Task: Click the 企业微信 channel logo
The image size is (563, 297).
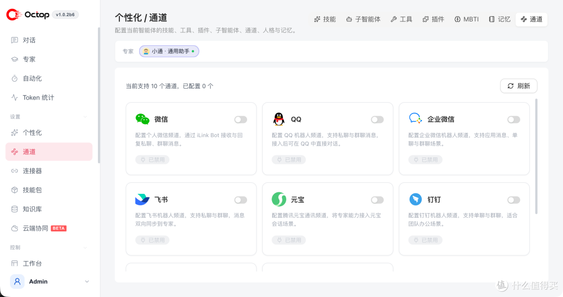Action: 415,118
